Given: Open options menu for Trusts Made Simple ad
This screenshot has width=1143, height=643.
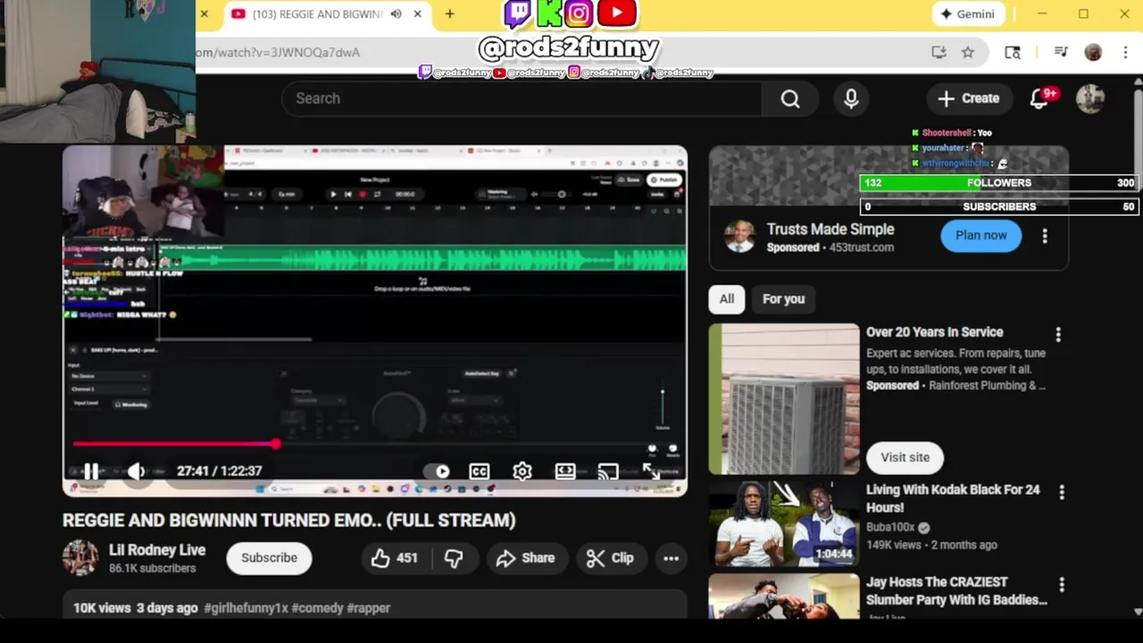Looking at the screenshot, I should [x=1045, y=236].
